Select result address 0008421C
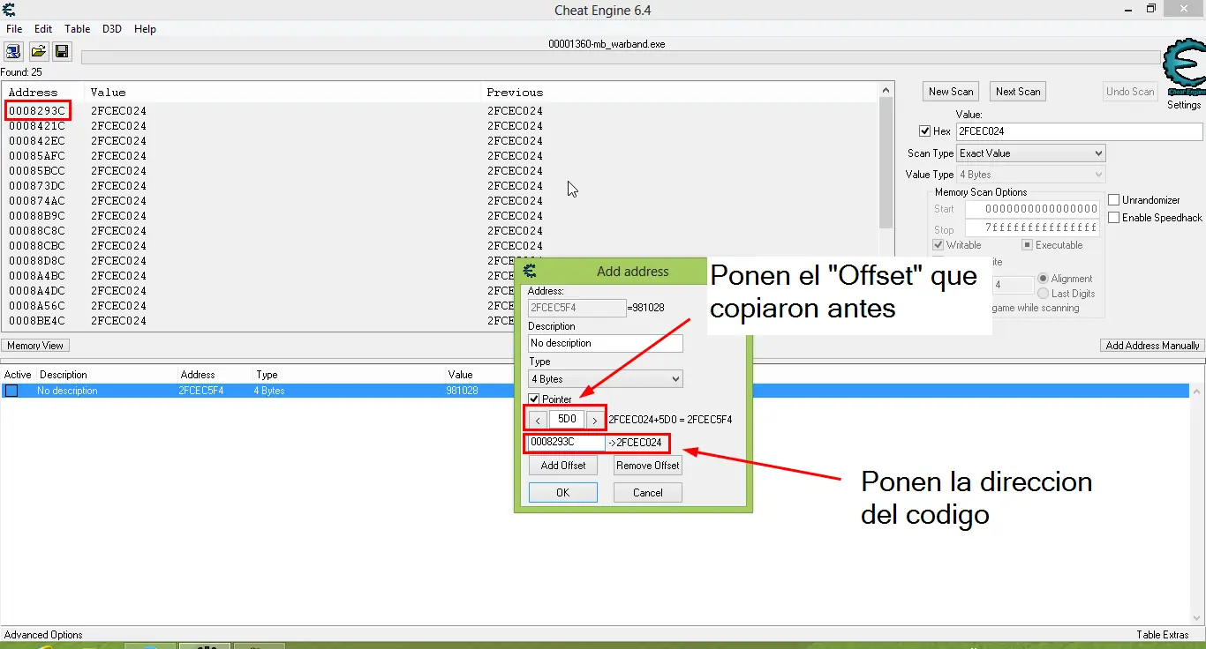This screenshot has height=649, width=1206. (37, 126)
